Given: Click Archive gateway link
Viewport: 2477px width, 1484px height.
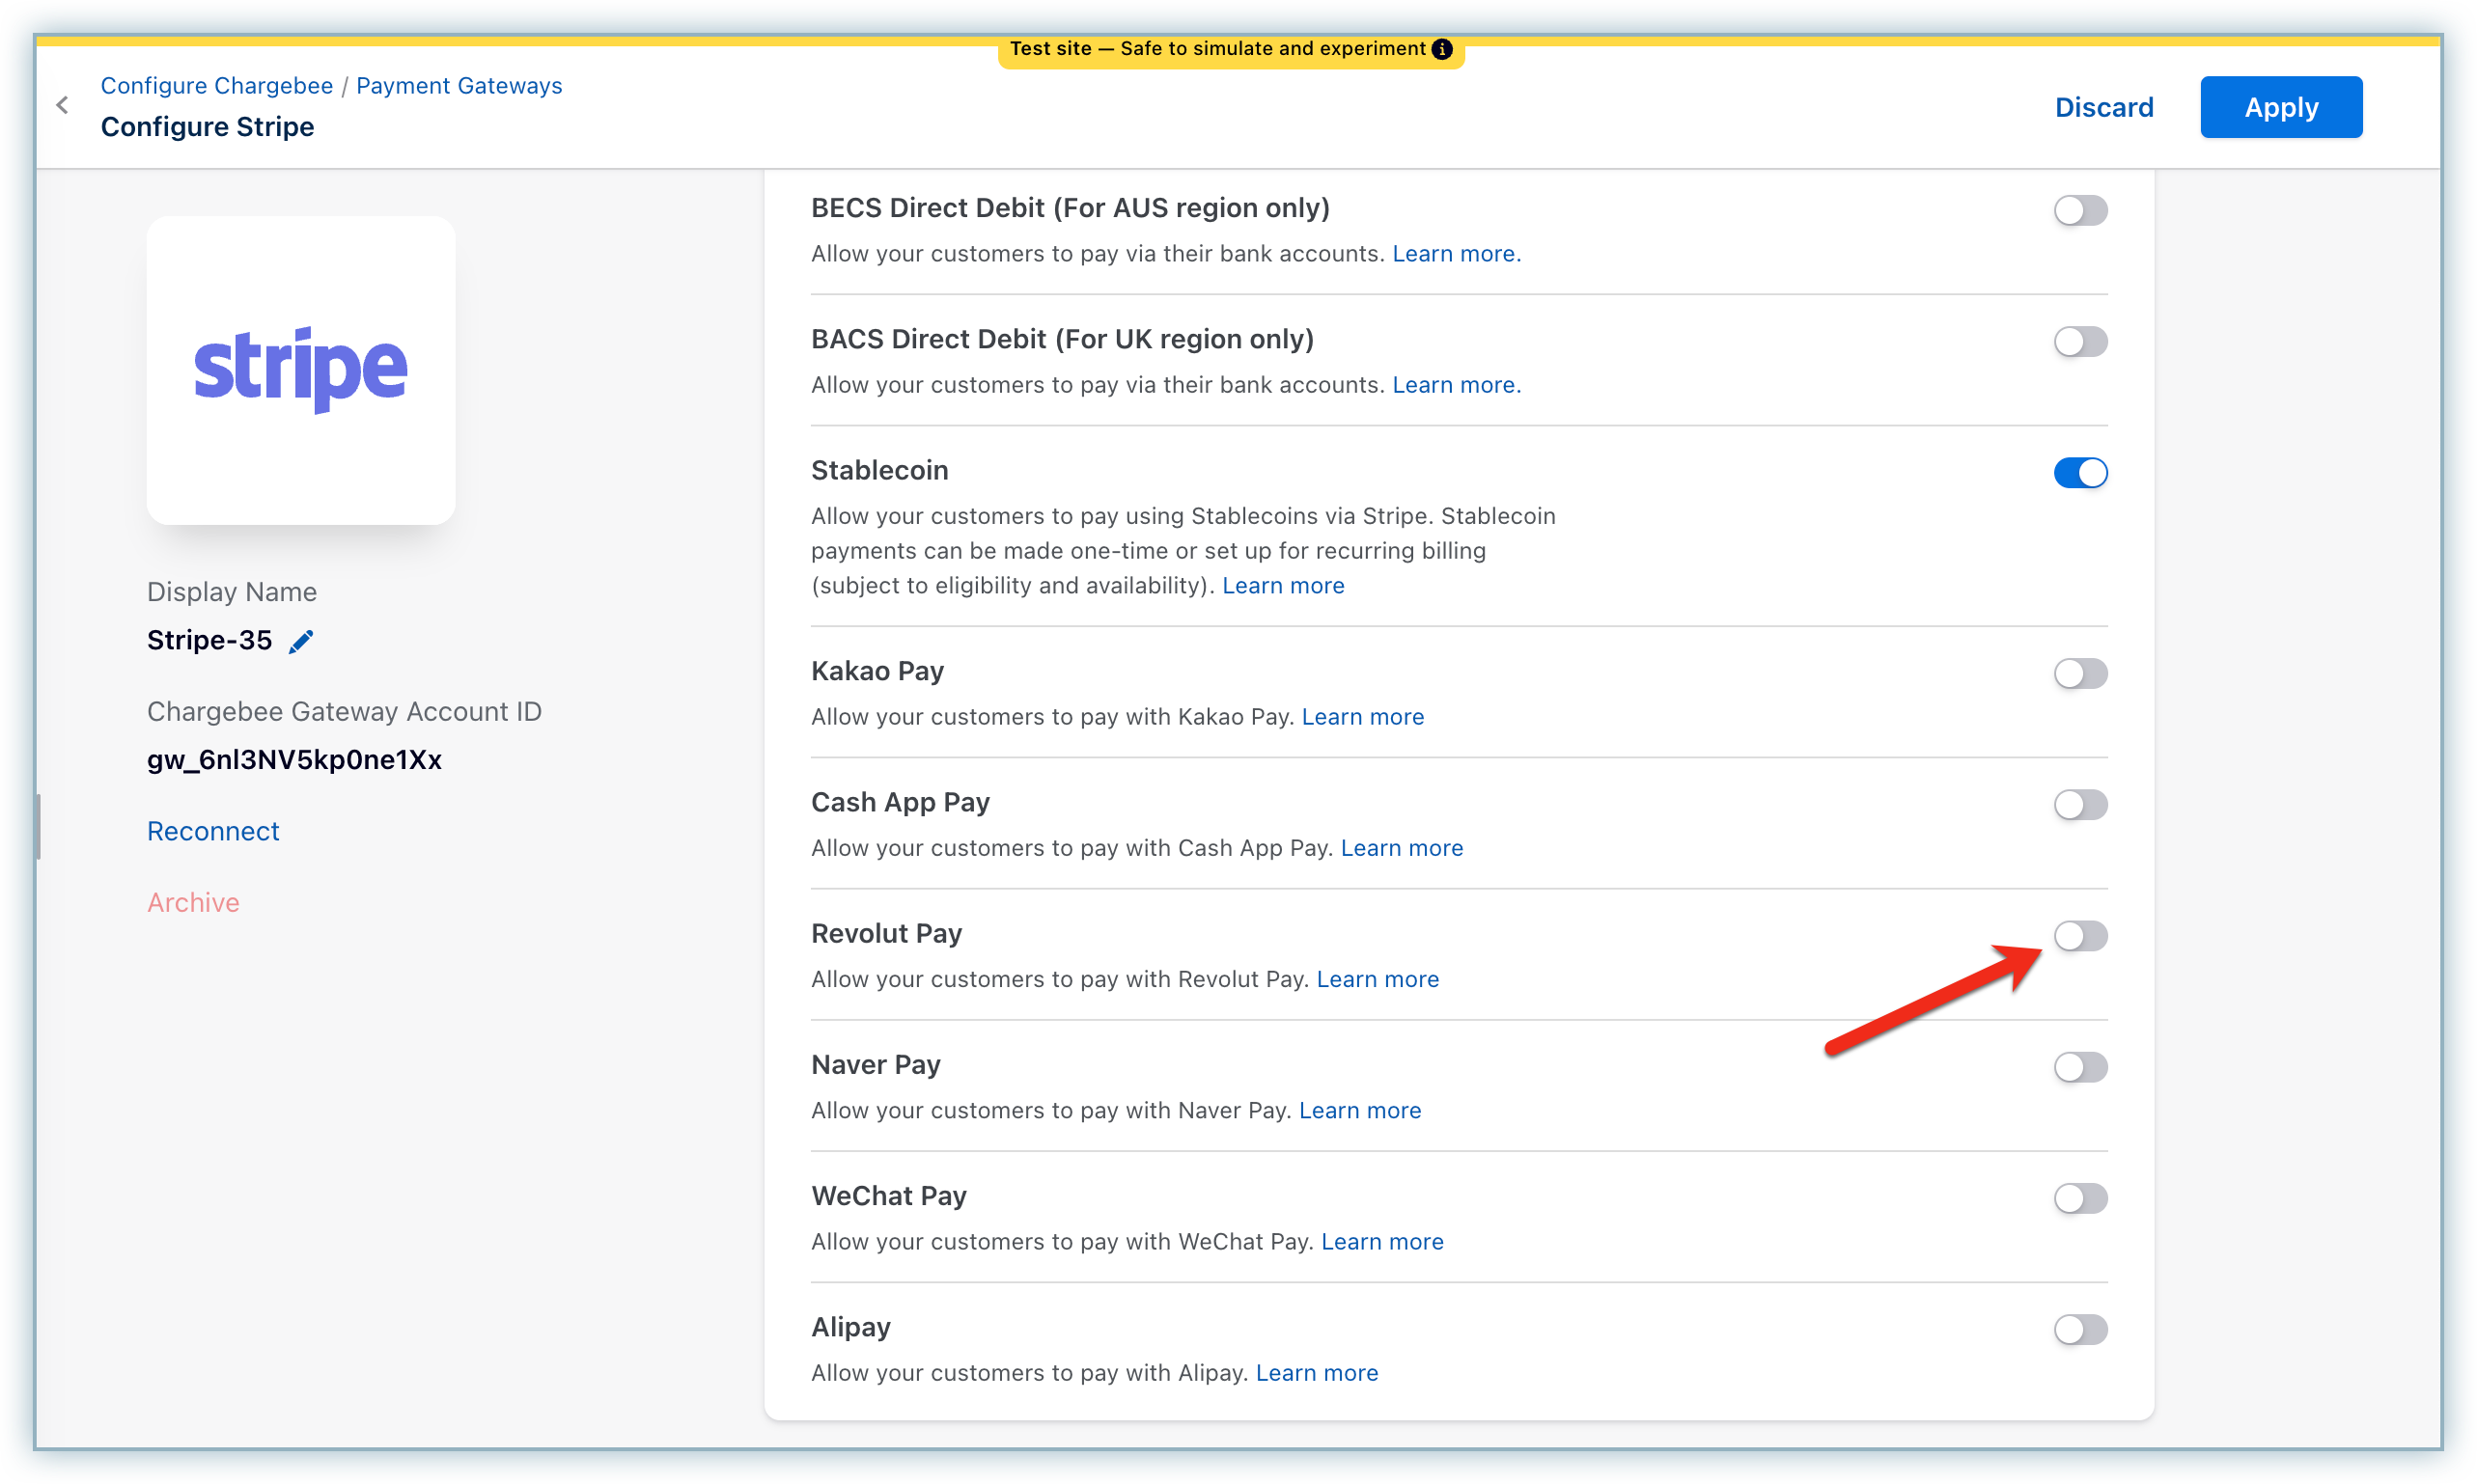Looking at the screenshot, I should pyautogui.click(x=193, y=902).
